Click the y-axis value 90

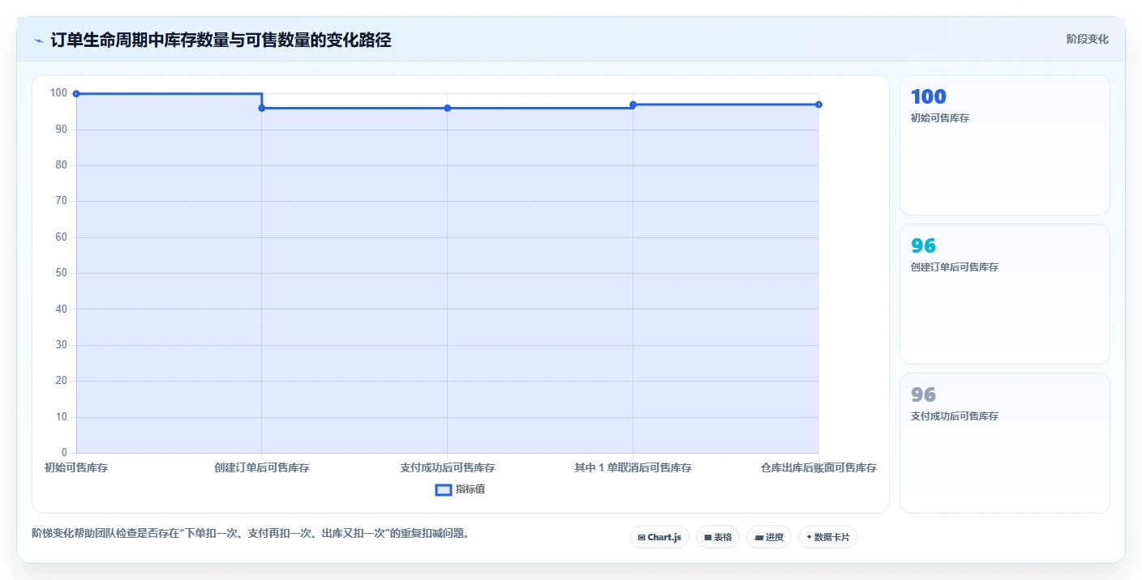[61, 129]
